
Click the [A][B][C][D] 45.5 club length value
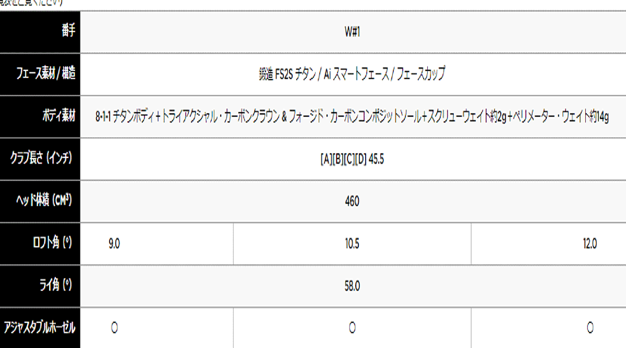click(x=352, y=159)
